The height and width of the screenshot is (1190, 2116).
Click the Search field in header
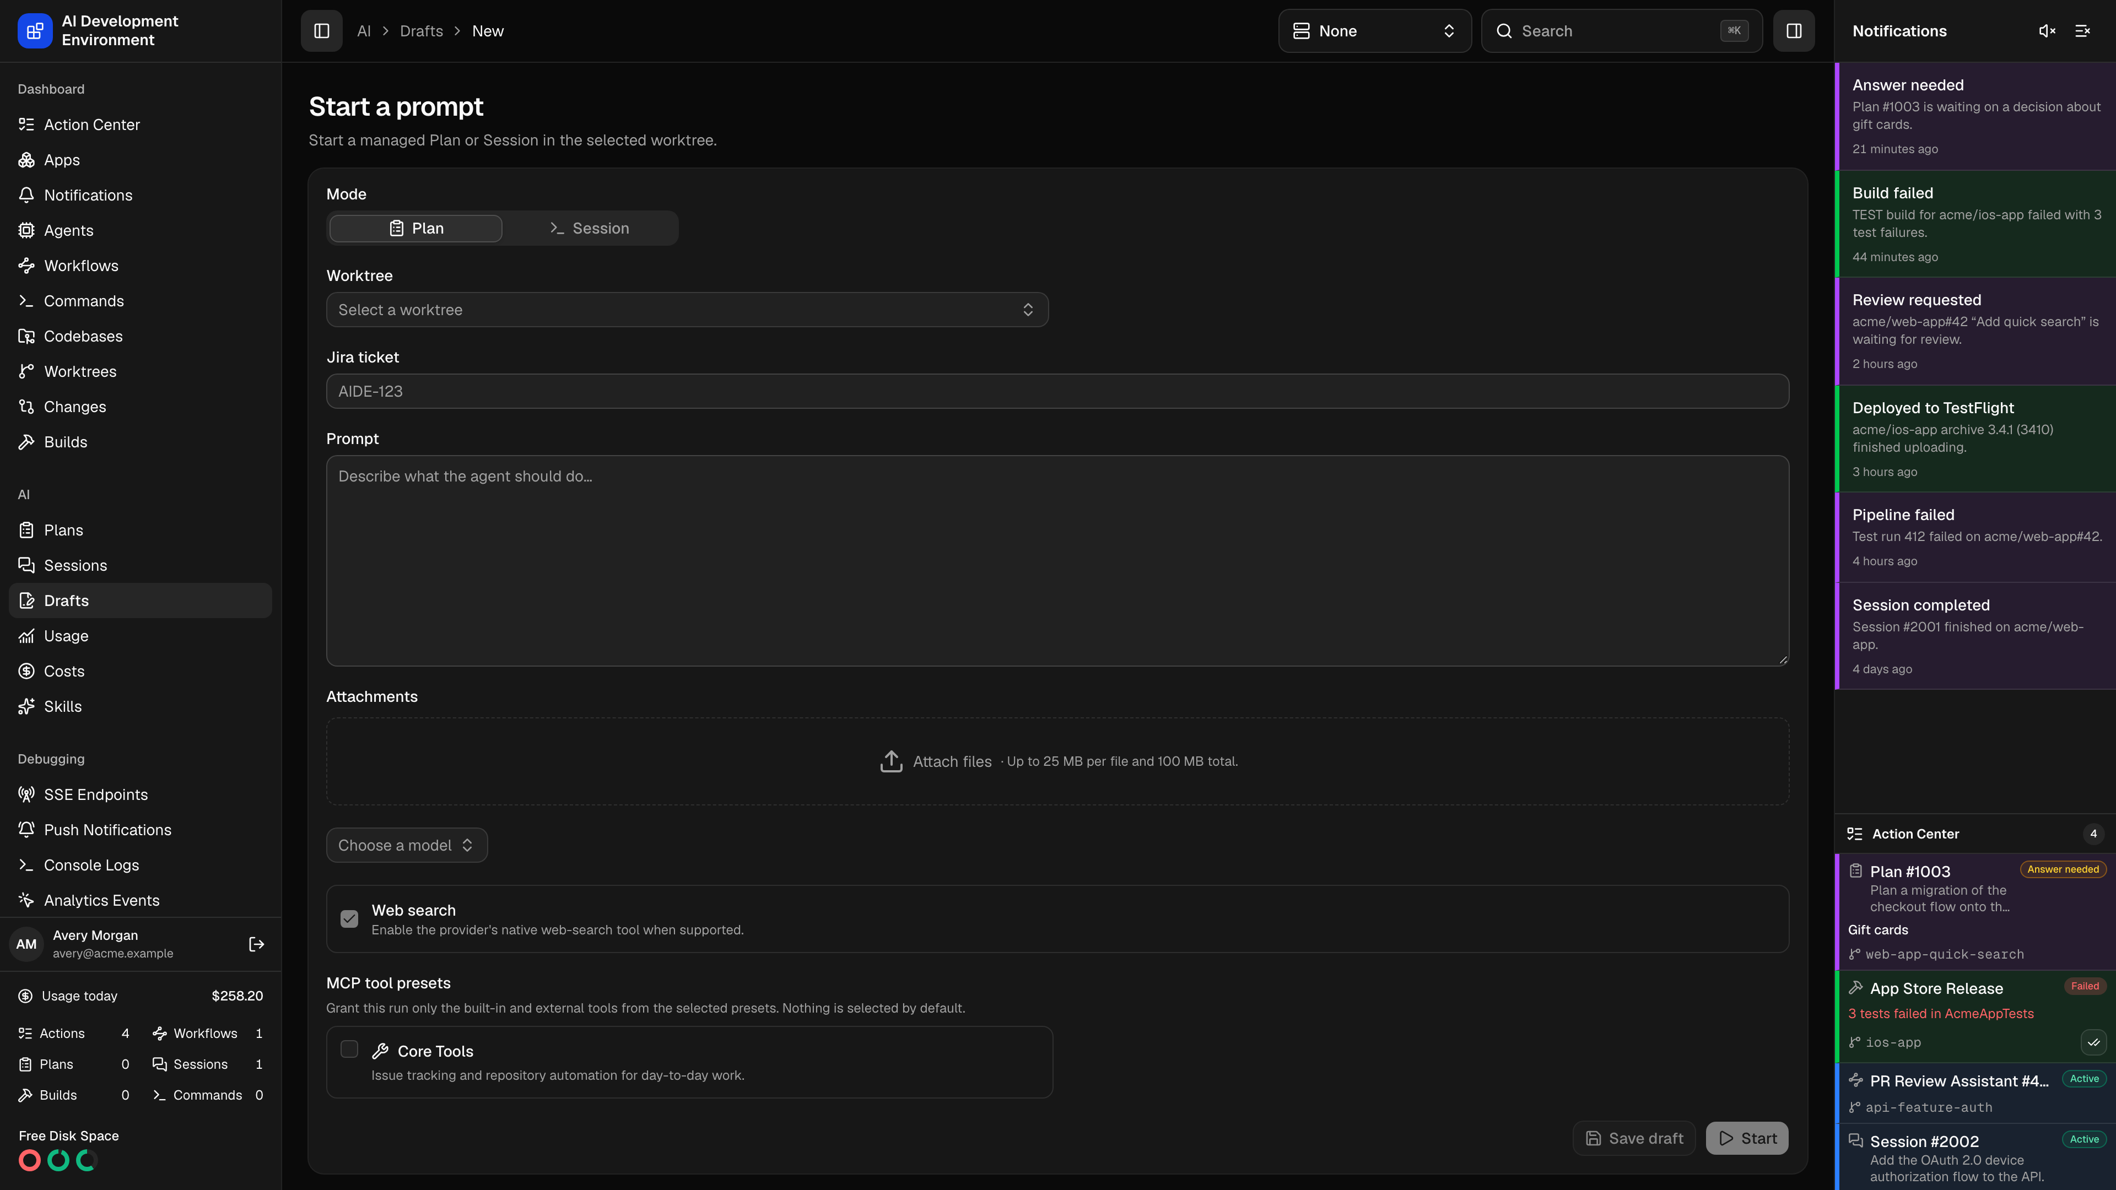point(1622,31)
